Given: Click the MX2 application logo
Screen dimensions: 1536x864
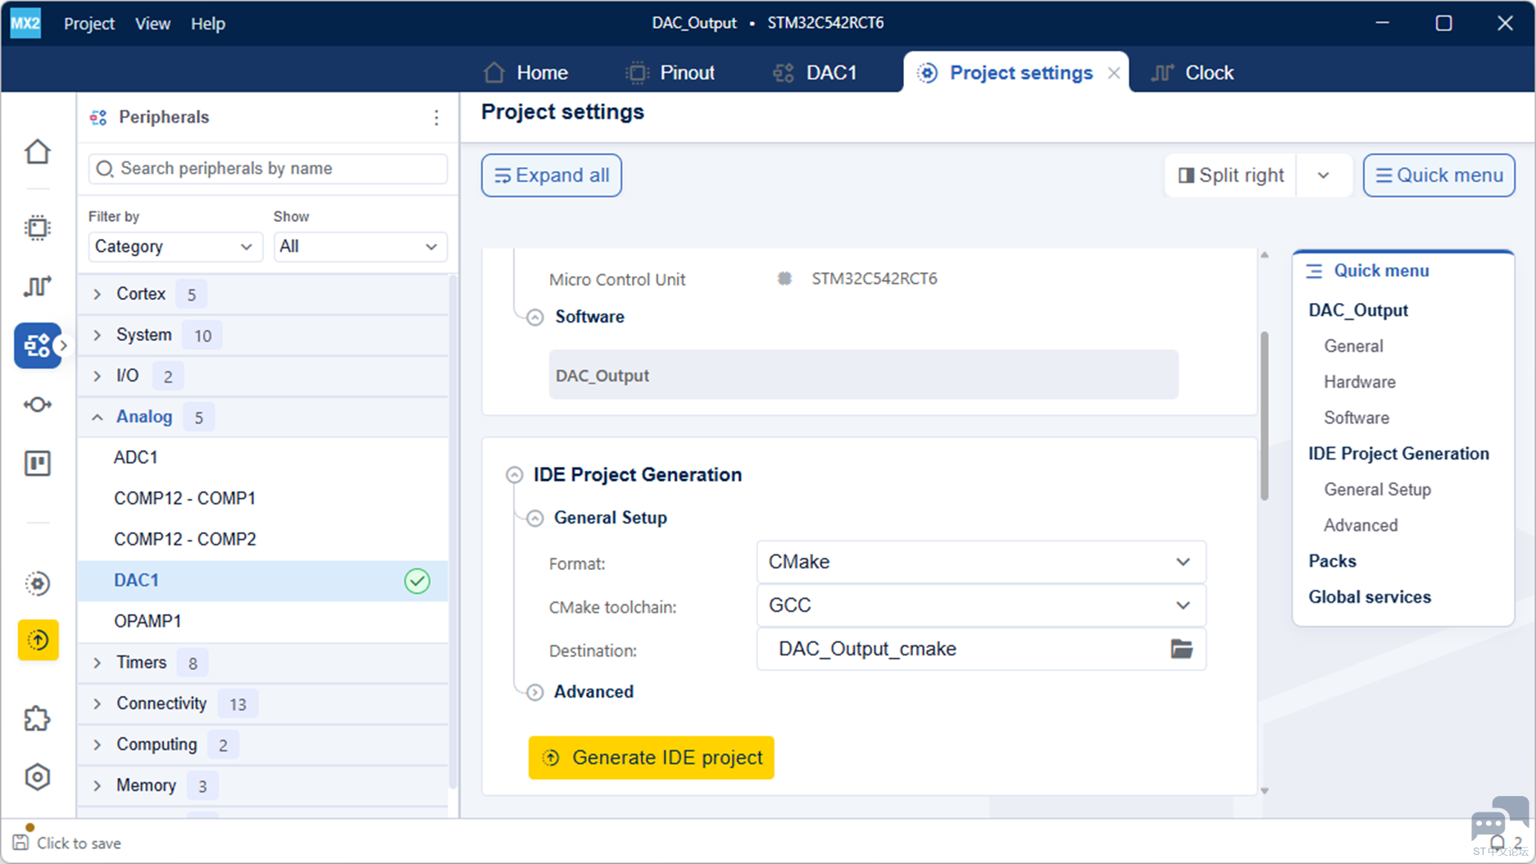Looking at the screenshot, I should click(x=25, y=23).
